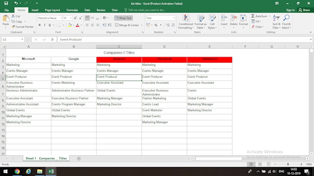Click the Increase Decimal icon
314x176 pixels.
point(168,25)
